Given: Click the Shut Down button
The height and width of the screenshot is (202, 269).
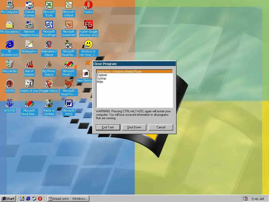Looking at the screenshot, I should 134,127.
